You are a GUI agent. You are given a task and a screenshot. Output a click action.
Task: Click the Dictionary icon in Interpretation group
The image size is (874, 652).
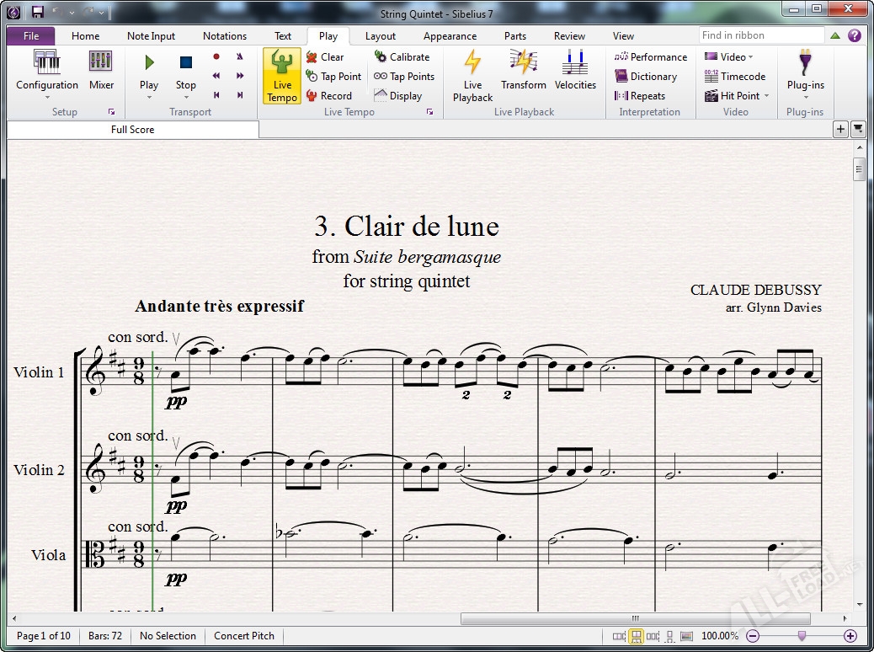tap(649, 76)
